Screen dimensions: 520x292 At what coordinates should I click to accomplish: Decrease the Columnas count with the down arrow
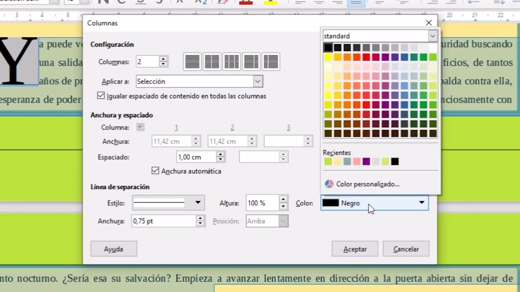coord(163,64)
